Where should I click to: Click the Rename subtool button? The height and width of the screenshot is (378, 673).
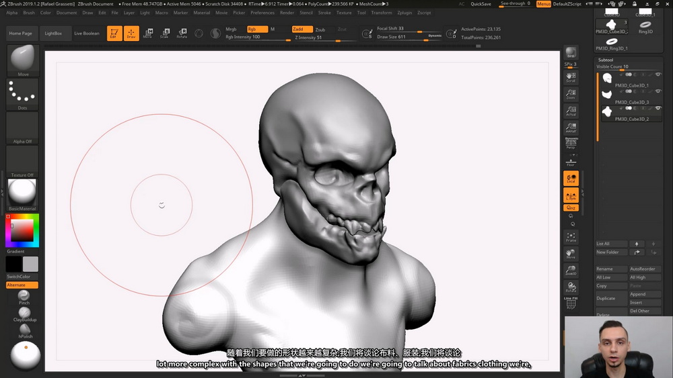pos(611,269)
